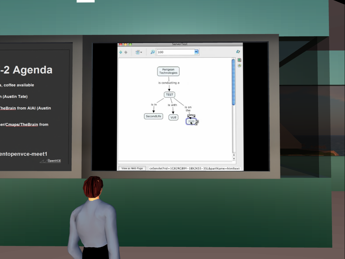Select the SecondLife concept node

154,116
